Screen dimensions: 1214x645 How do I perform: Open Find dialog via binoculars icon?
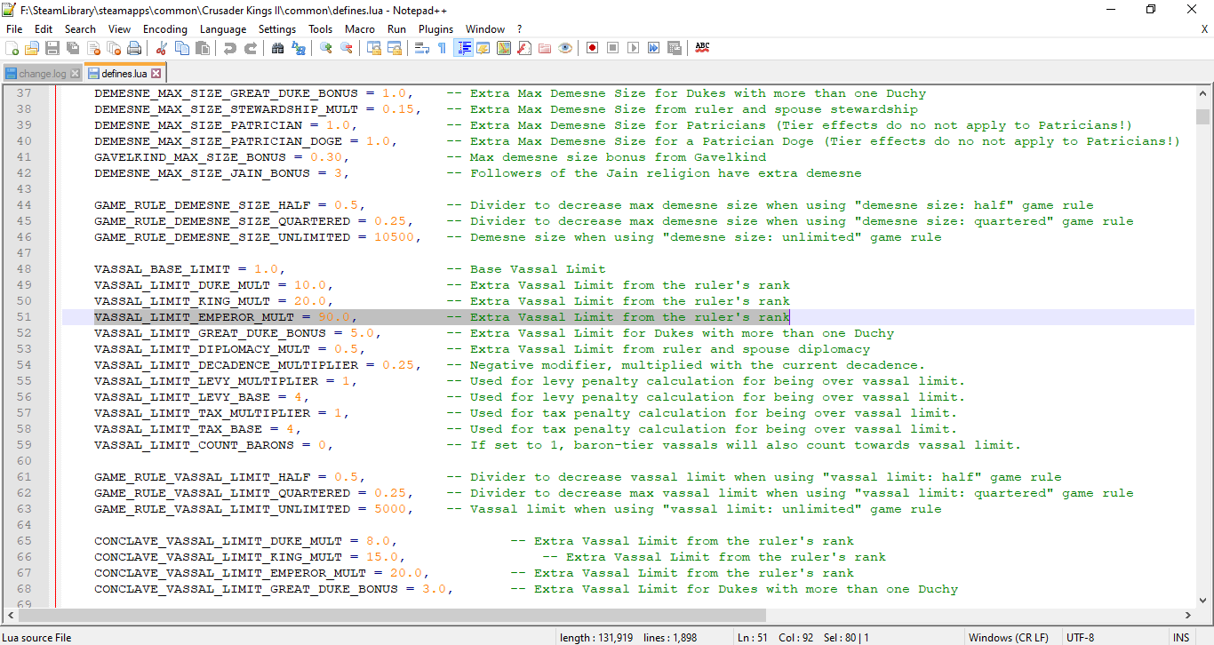[x=277, y=48]
